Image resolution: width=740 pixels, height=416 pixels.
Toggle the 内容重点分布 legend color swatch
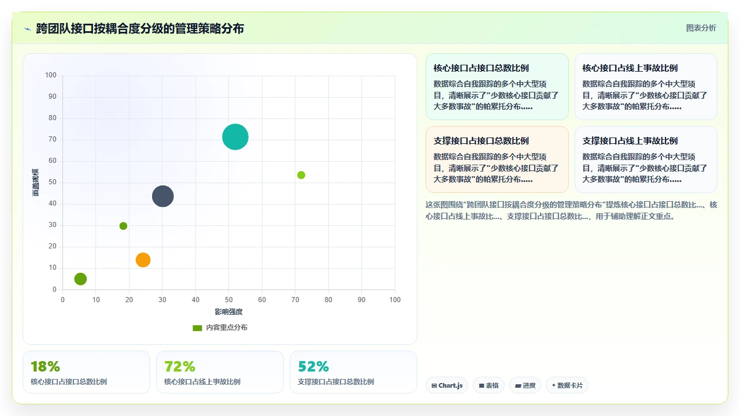(x=197, y=328)
